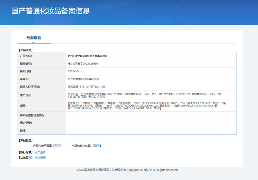
Task: Click 点击查看 next to 执行标准
Action: [x=40, y=152]
